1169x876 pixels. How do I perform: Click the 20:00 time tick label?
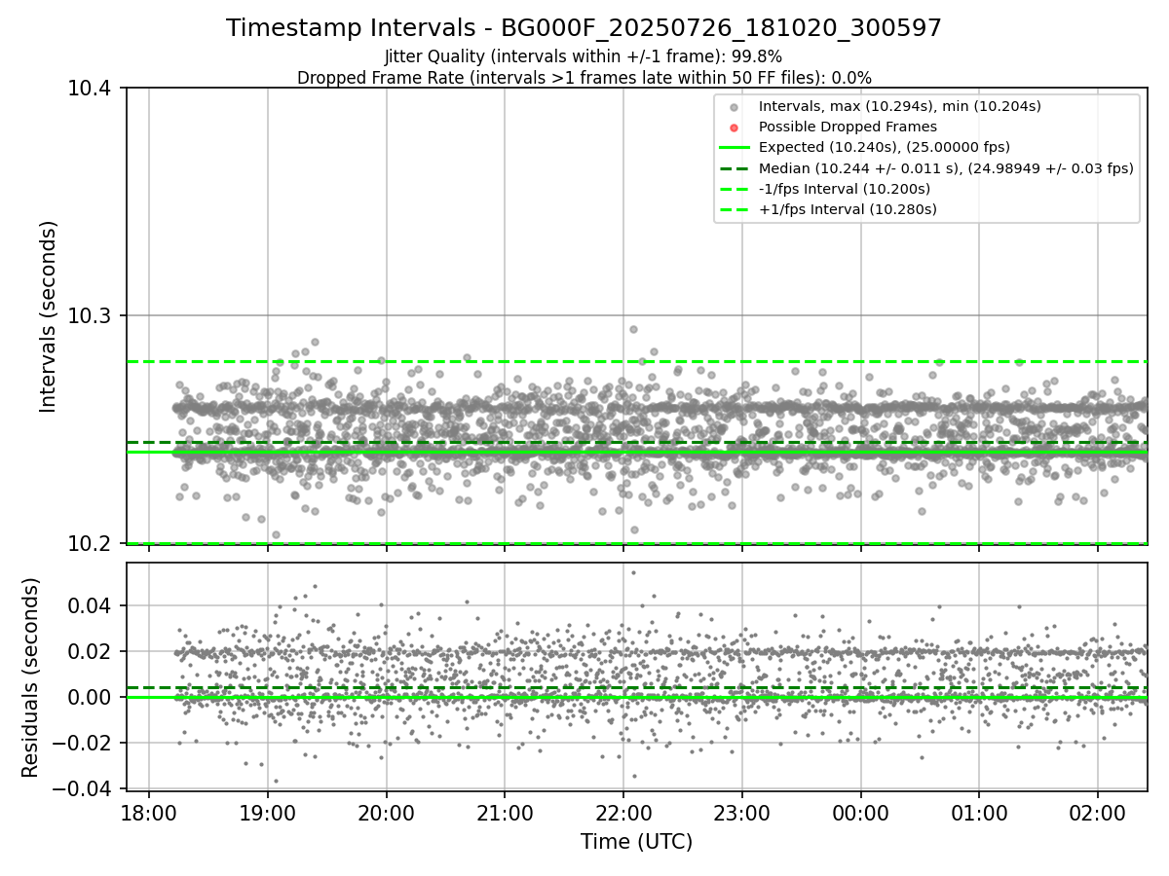click(x=386, y=812)
